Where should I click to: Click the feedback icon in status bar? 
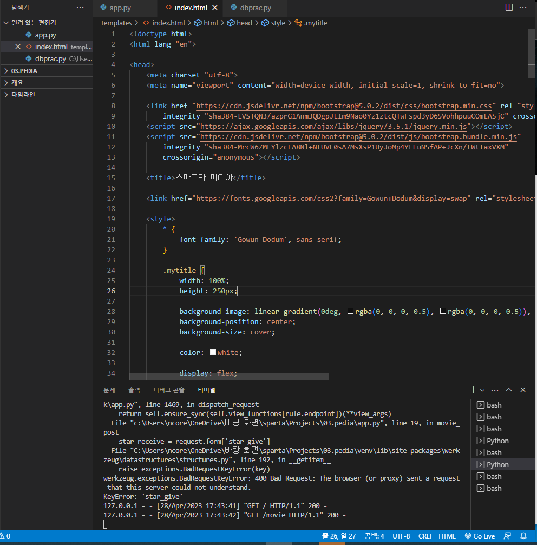507,536
